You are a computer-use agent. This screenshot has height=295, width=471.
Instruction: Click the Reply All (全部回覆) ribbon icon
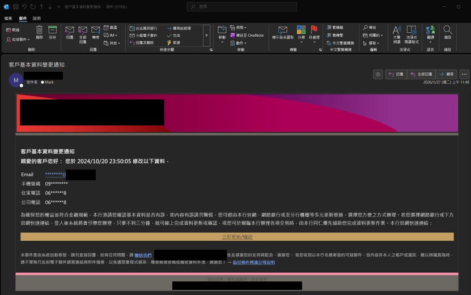(83, 34)
